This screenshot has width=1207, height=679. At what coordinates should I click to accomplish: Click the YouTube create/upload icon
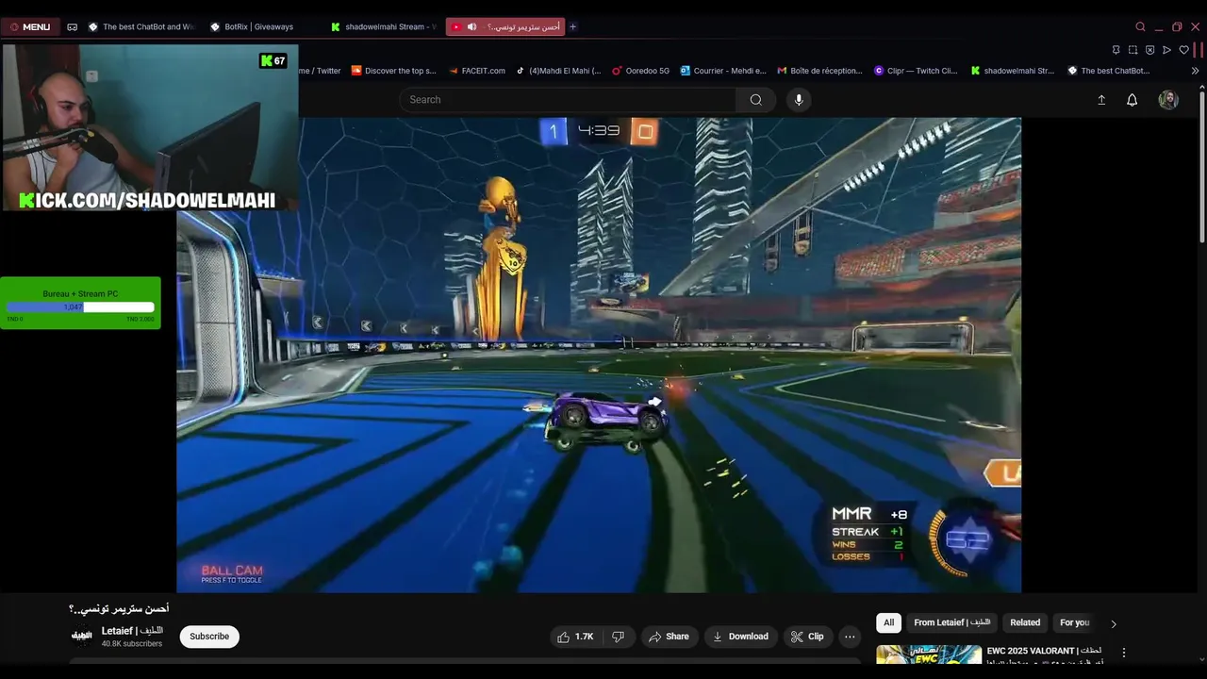[x=1100, y=100]
